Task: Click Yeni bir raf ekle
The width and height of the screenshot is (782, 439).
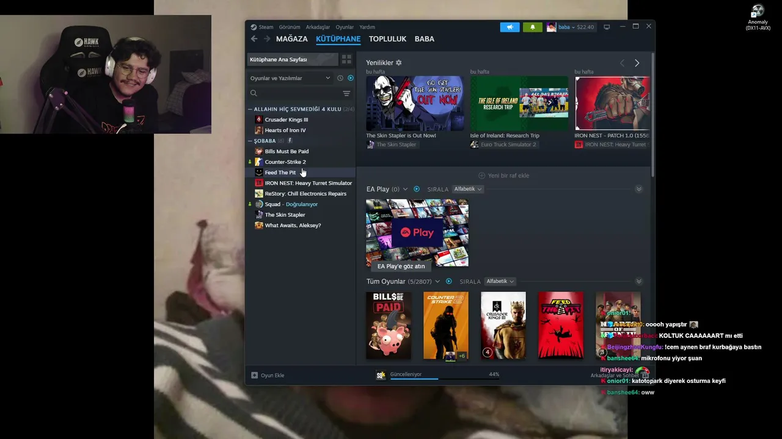Action: (503, 176)
